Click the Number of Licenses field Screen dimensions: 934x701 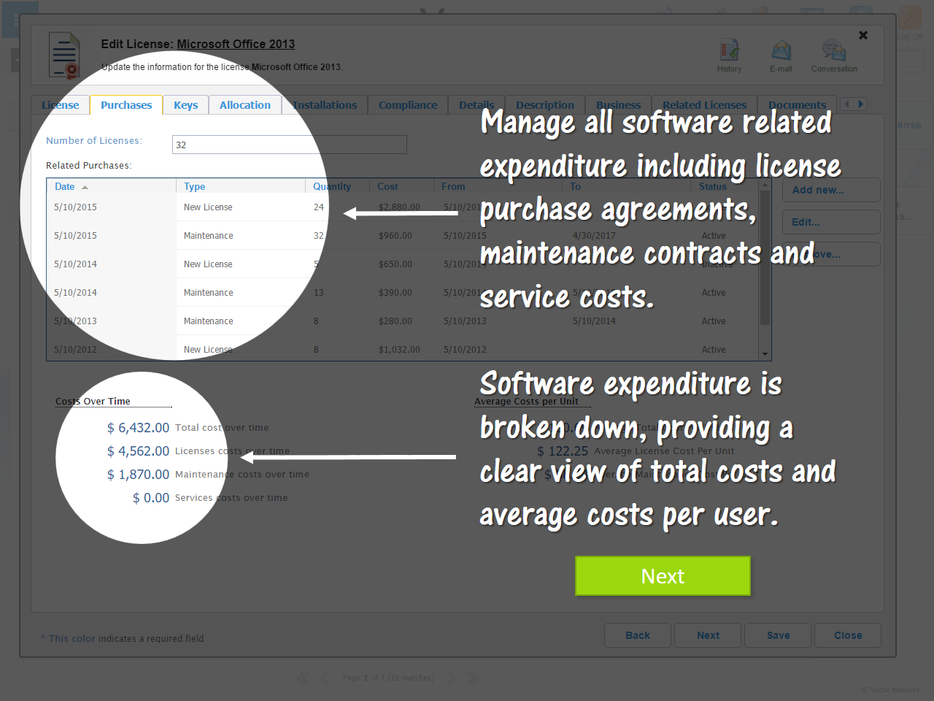click(x=290, y=145)
